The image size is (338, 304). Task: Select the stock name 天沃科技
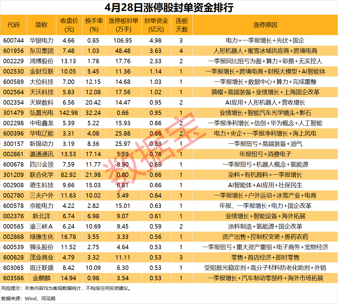point(41,92)
